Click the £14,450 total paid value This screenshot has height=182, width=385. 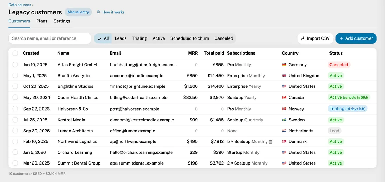(x=216, y=76)
